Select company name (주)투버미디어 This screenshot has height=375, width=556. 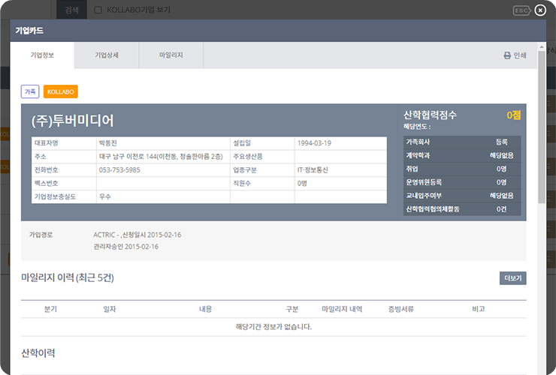tap(73, 121)
